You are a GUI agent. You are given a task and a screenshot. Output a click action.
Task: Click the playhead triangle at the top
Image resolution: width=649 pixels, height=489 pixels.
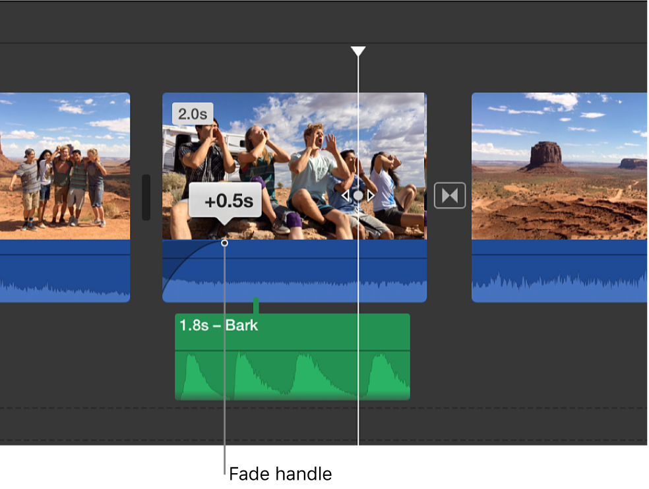(x=358, y=50)
